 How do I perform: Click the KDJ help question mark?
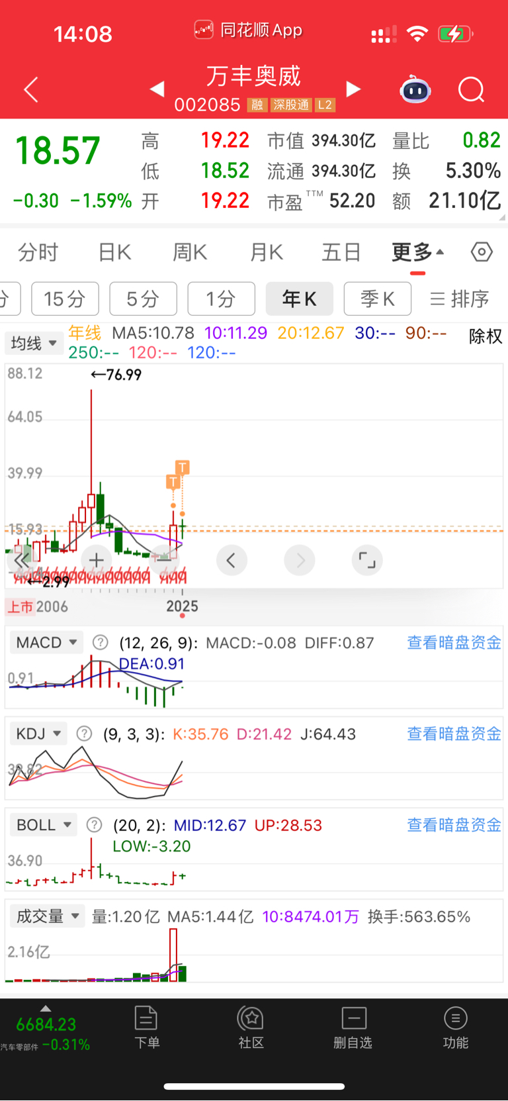[84, 734]
